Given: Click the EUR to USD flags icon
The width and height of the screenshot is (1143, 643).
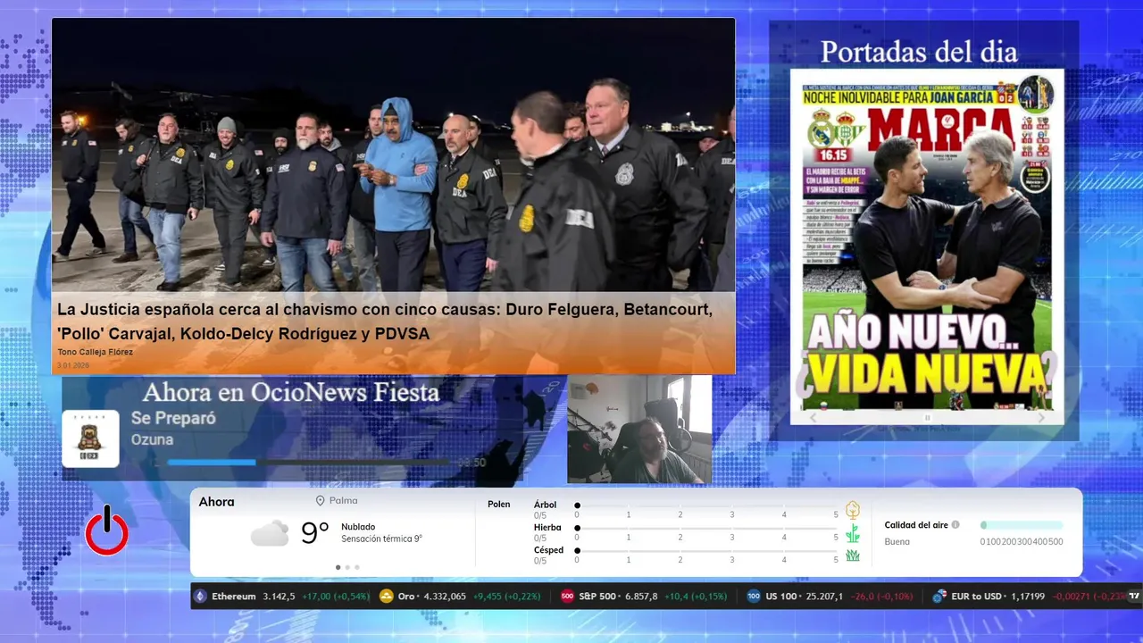Looking at the screenshot, I should coord(939,596).
